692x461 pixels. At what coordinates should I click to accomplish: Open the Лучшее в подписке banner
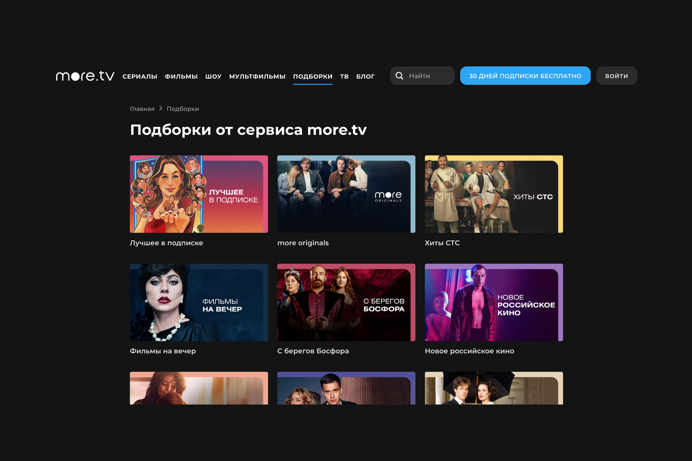pos(199,194)
